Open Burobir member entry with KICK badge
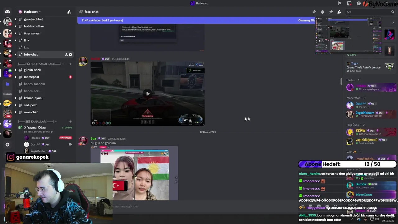 [x=371, y=186]
